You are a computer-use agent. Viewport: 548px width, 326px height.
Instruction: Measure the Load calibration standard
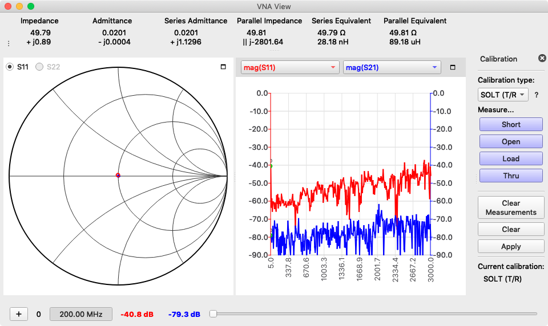[511, 158]
